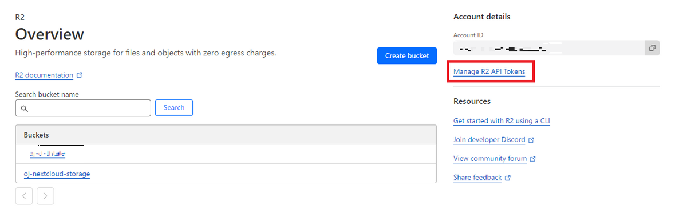The image size is (687, 217).
Task: Copy the Account ID with copy icon
Action: tap(652, 48)
